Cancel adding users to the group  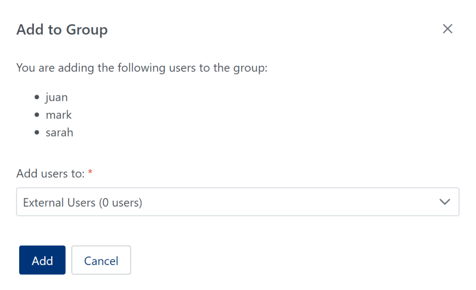[x=101, y=260]
